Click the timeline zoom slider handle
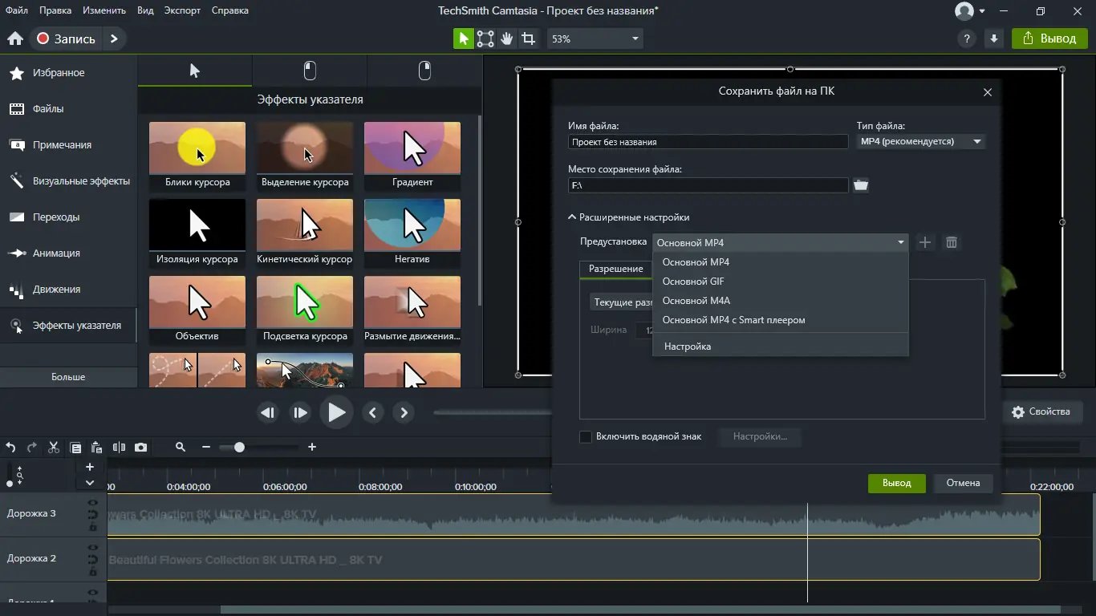Image resolution: width=1096 pixels, height=616 pixels. 239,448
